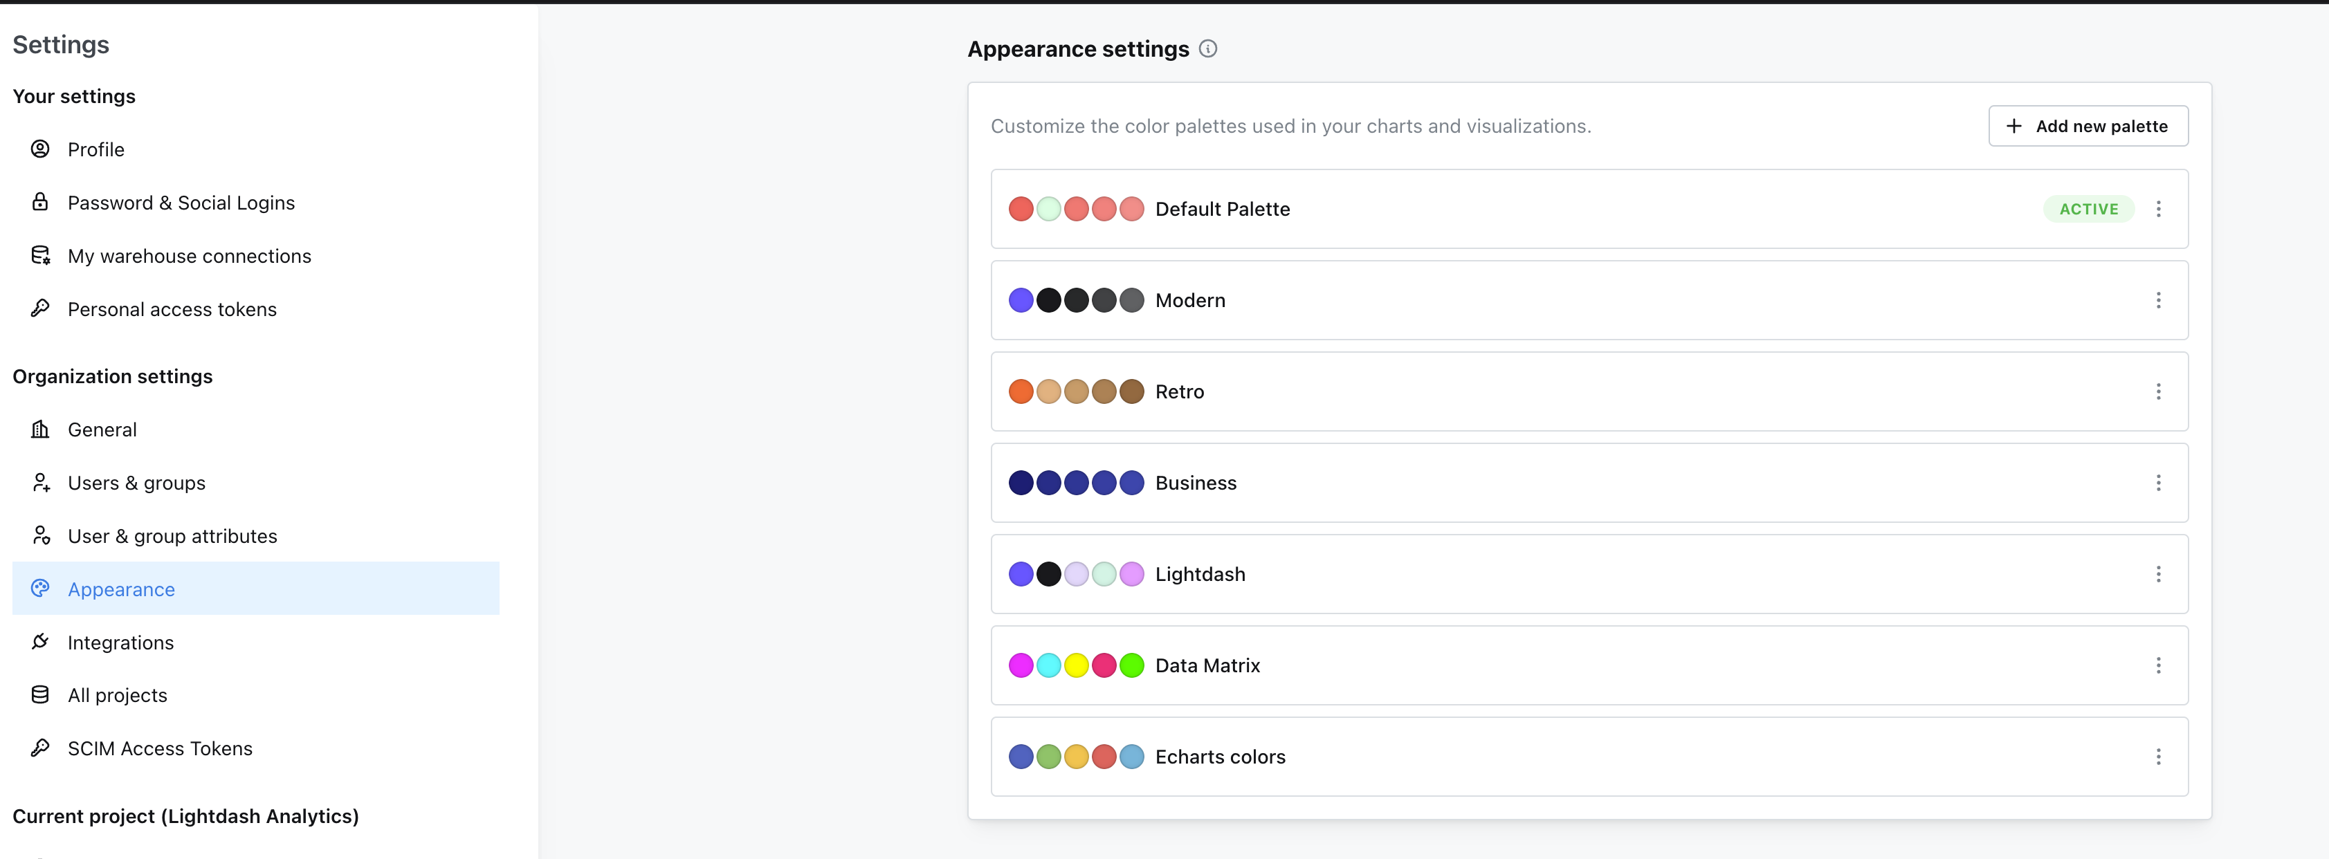2329x859 pixels.
Task: Click the info icon beside Appearance settings
Action: 1208,49
